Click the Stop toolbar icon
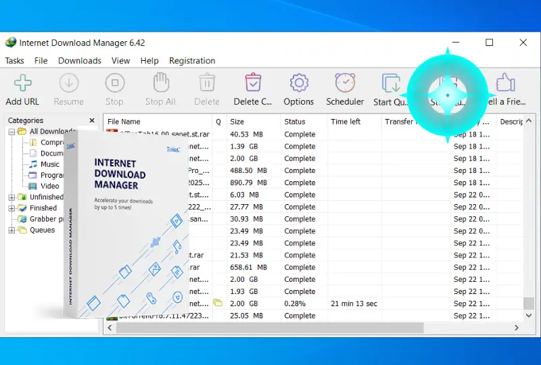Image resolution: width=541 pixels, height=365 pixels. (x=114, y=82)
